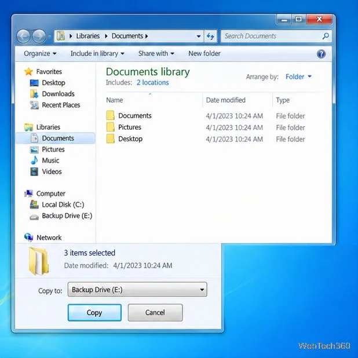The width and height of the screenshot is (358, 358).
Task: Click the Pictures folder icon in file list
Action: click(111, 127)
